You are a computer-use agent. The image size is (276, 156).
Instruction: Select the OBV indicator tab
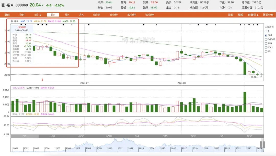tap(193, 136)
